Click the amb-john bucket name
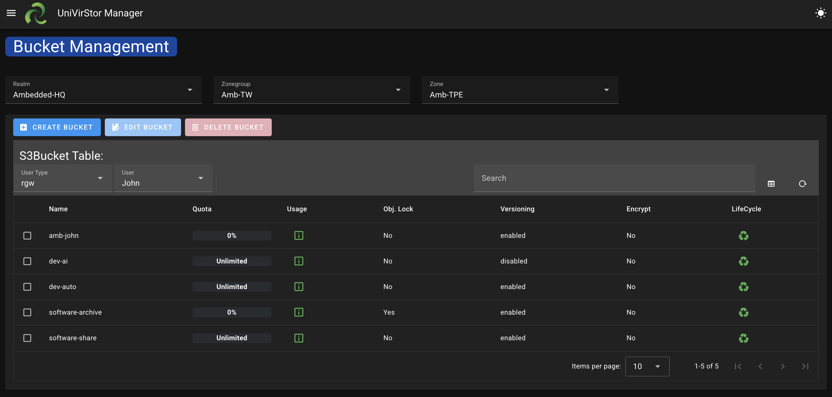The image size is (832, 397). click(x=64, y=236)
